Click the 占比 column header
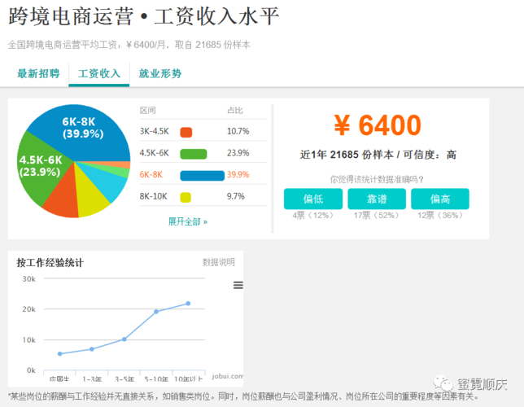 pos(235,111)
